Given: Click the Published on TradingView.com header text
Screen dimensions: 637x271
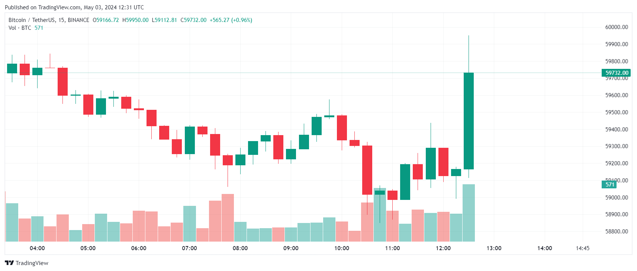Looking at the screenshot, I should (x=74, y=7).
